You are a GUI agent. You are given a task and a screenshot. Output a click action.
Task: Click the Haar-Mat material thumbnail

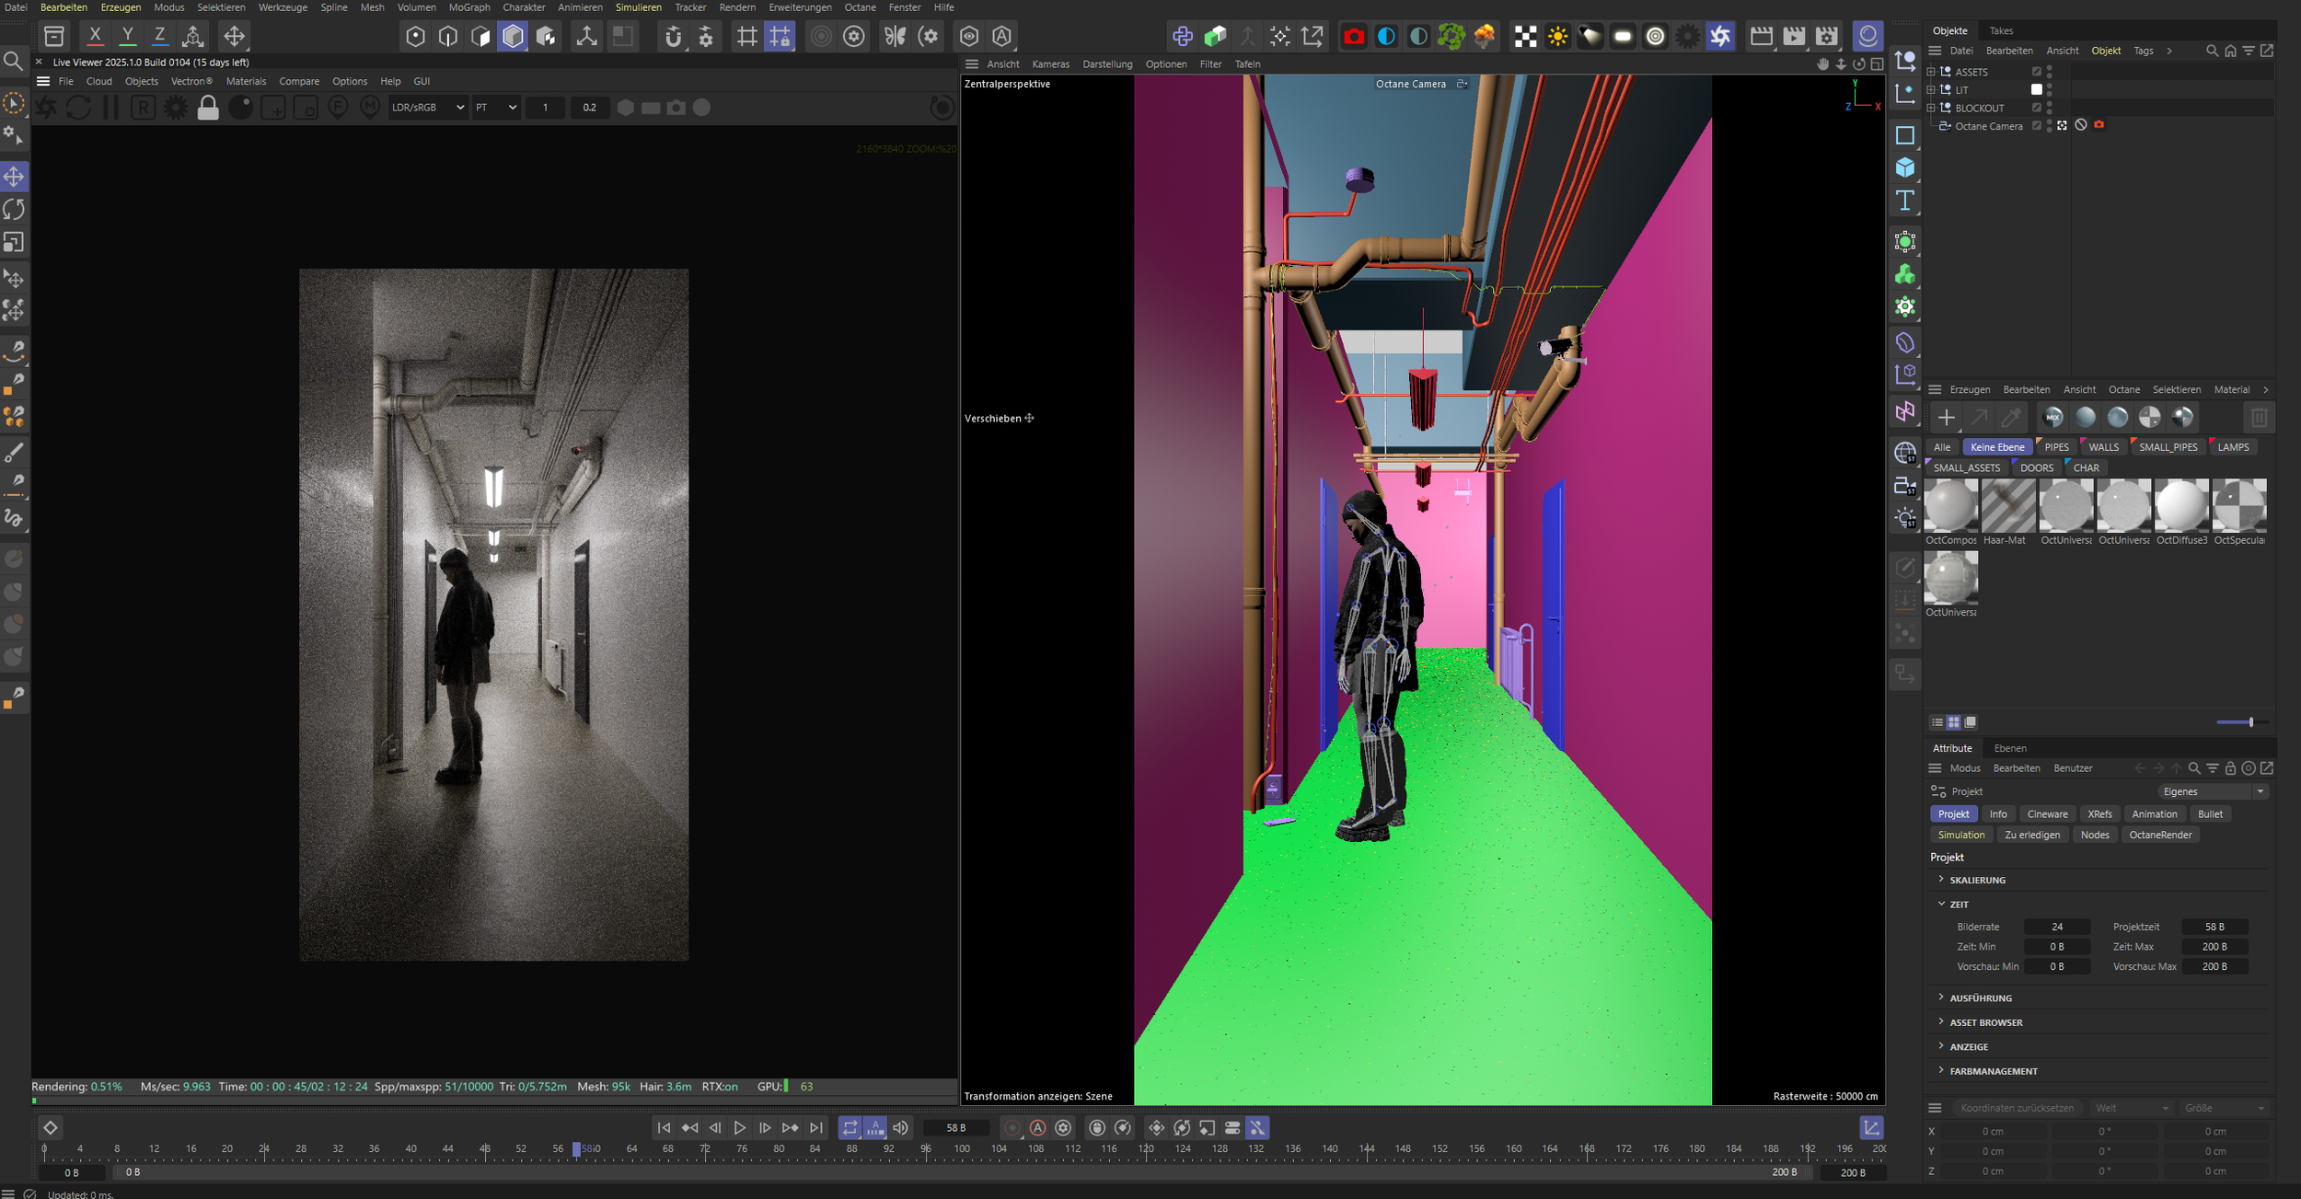coord(2007,506)
